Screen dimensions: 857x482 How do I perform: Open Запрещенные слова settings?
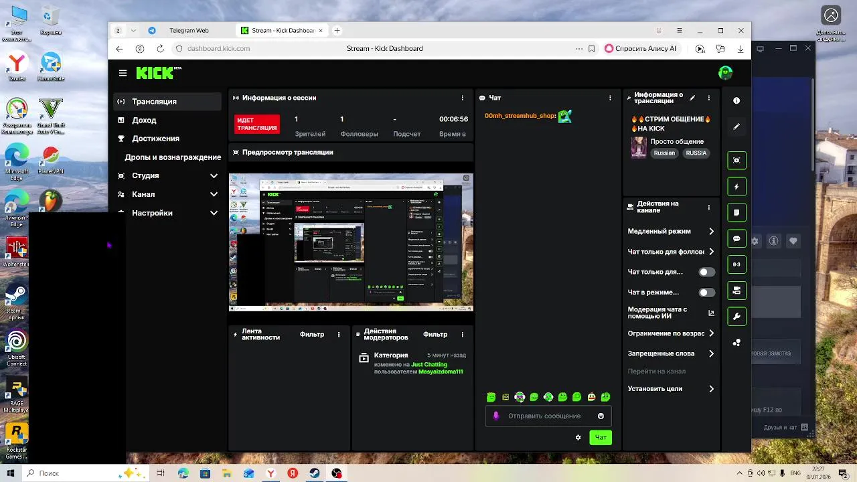point(672,353)
